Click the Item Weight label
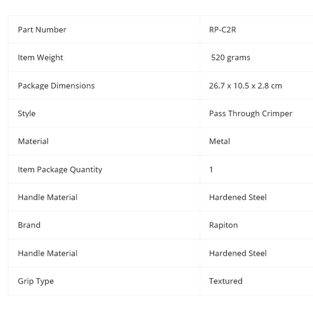This screenshot has height=313, width=313. coord(40,58)
